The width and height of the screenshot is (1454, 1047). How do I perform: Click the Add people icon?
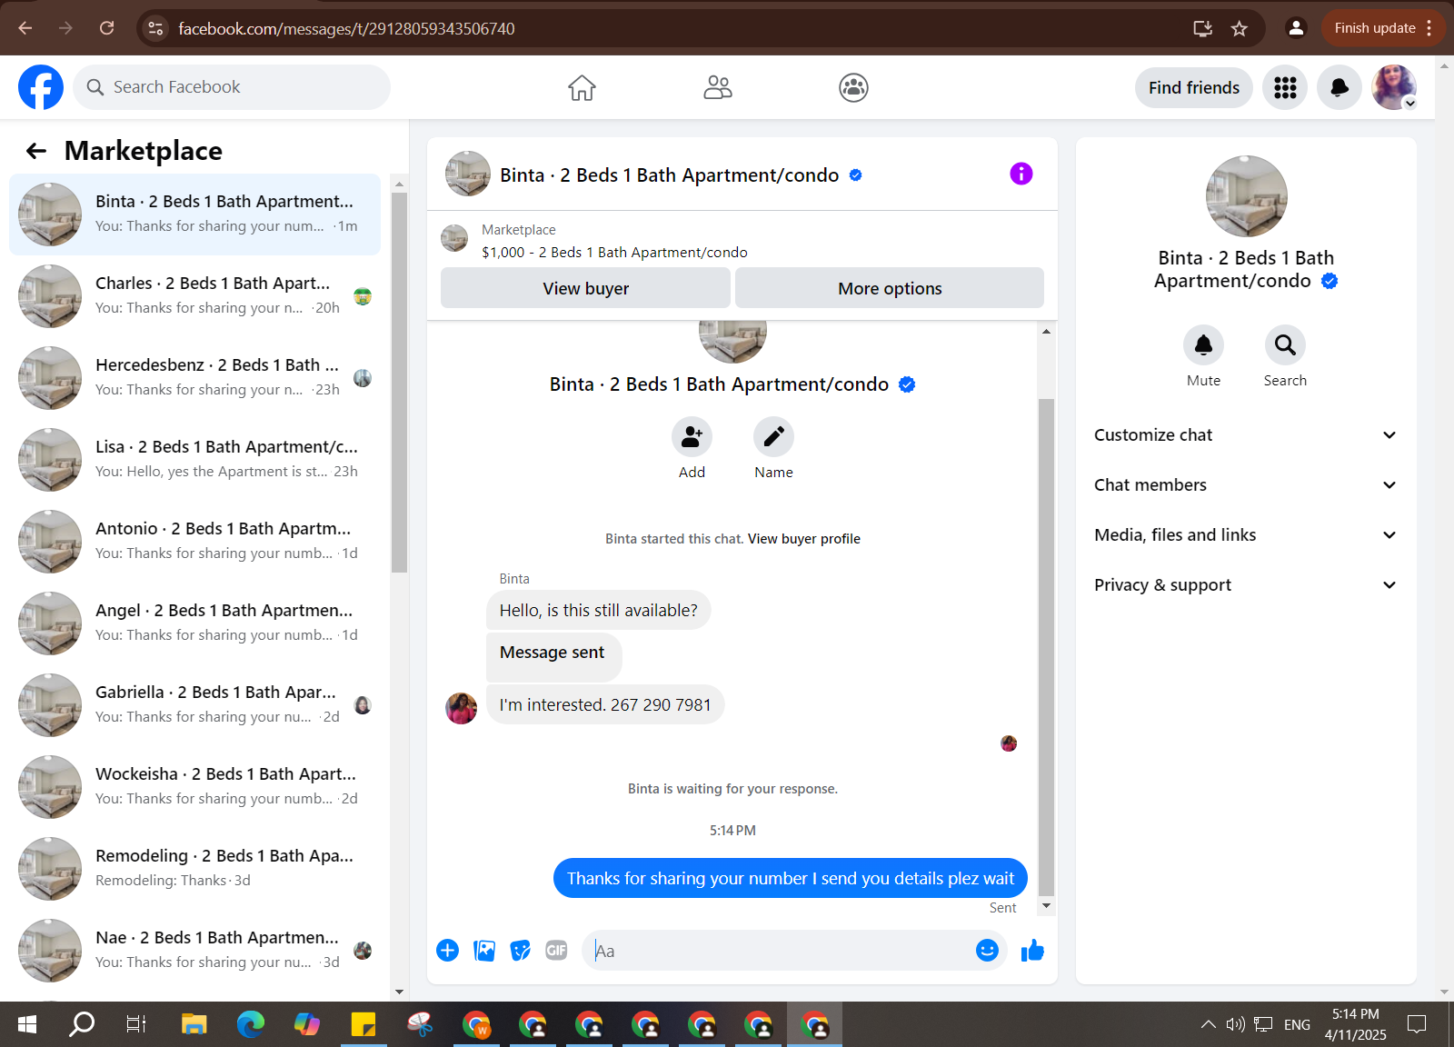pyautogui.click(x=692, y=437)
